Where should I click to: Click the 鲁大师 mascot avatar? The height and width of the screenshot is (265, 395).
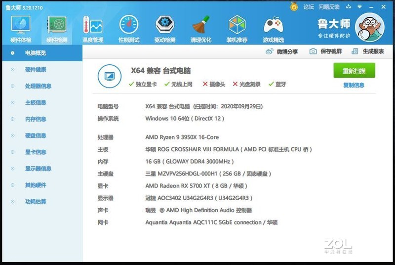tap(369, 27)
